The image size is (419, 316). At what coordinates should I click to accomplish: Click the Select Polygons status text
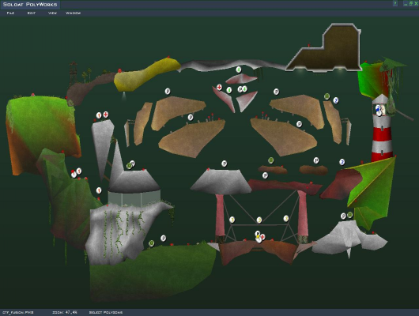pos(106,312)
